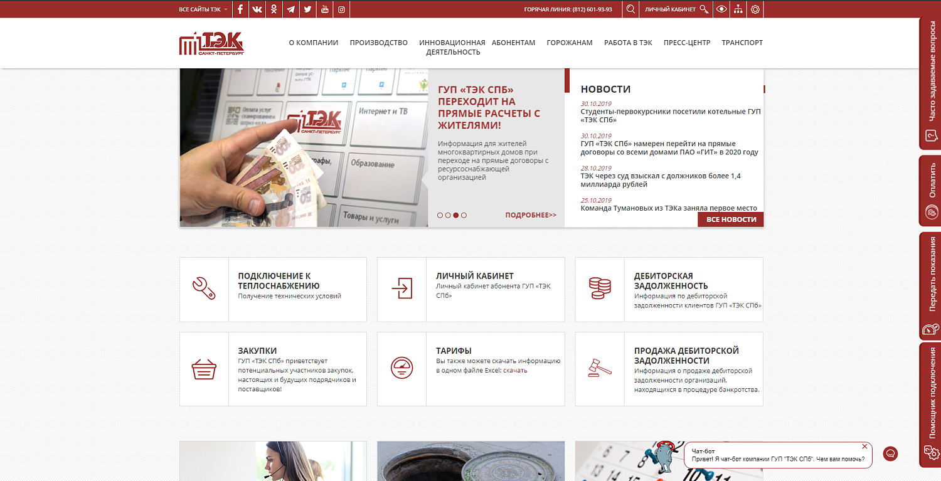Click the скачать Excel link under Тарифы
The height and width of the screenshot is (481, 941).
[x=514, y=371]
